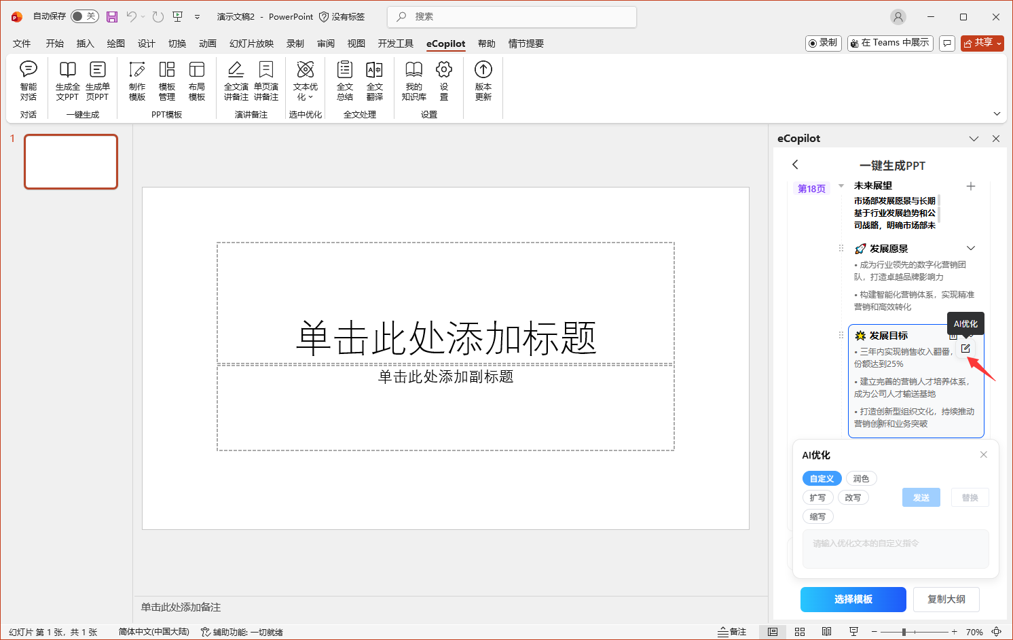The width and height of the screenshot is (1013, 640).
Task: Collapse the 发展愿景 section chevron
Action: tap(971, 248)
